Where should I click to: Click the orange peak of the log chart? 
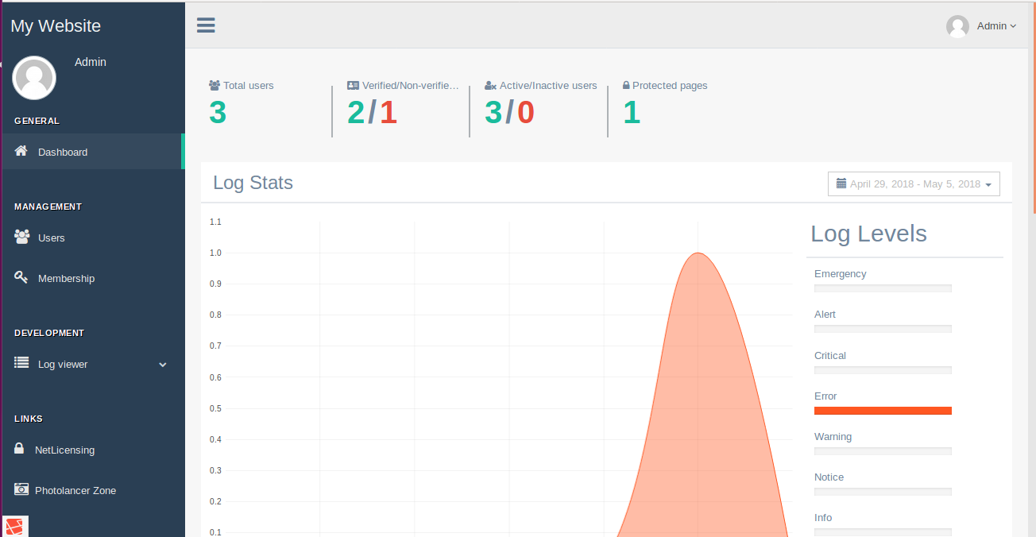(x=698, y=255)
